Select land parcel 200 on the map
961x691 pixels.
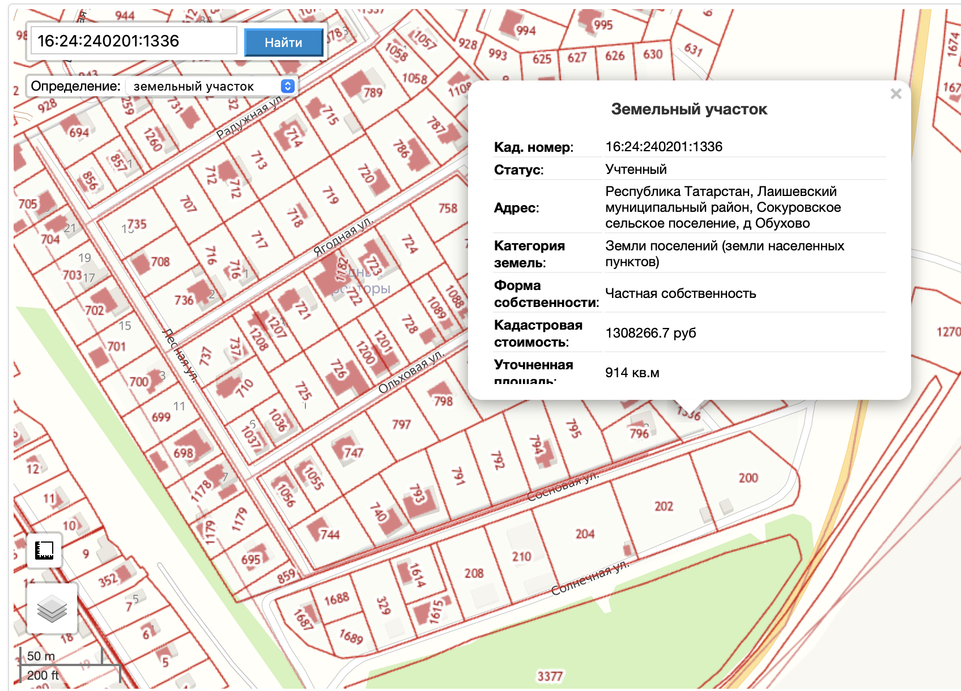(x=748, y=478)
